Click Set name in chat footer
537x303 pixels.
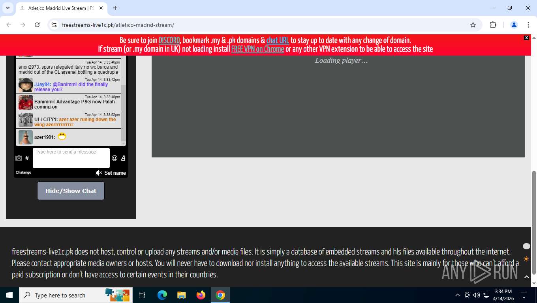pos(115,173)
